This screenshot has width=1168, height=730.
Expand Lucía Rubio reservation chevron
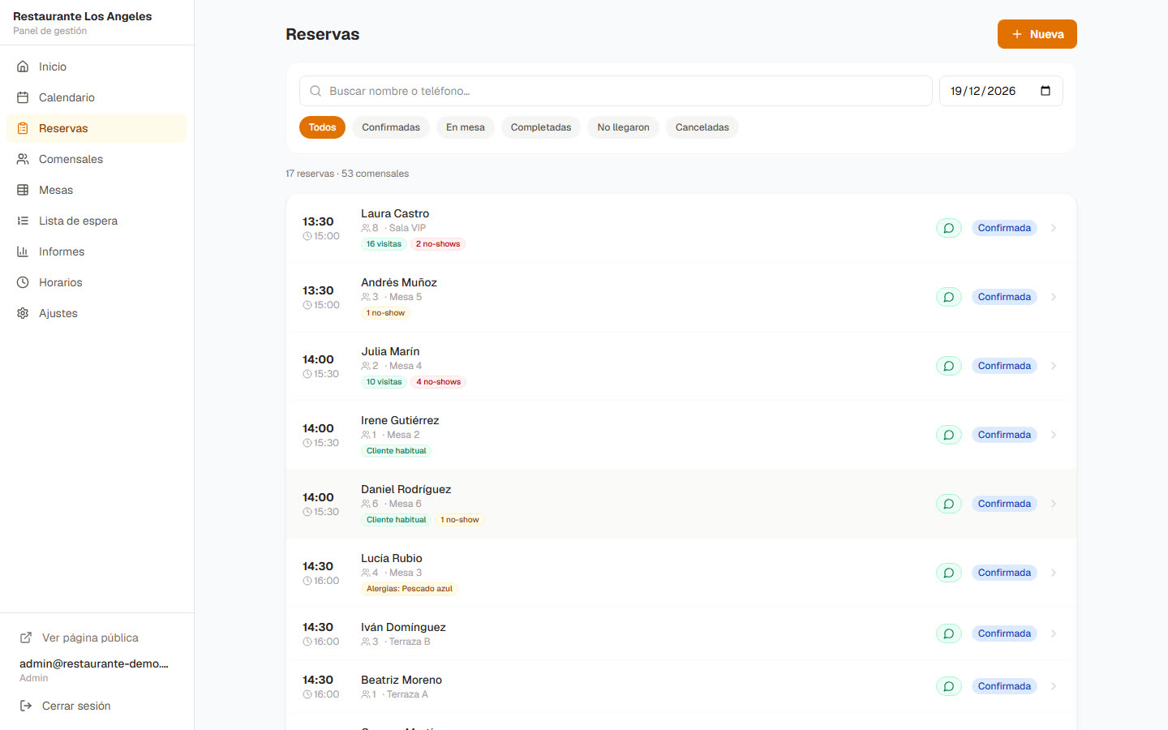pyautogui.click(x=1054, y=573)
